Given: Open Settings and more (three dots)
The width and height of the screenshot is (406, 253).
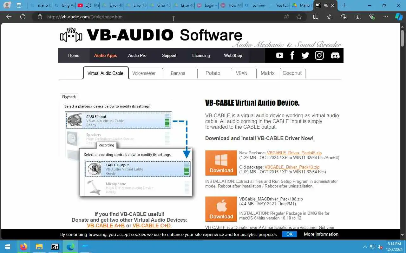Looking at the screenshot, I should point(386,17).
